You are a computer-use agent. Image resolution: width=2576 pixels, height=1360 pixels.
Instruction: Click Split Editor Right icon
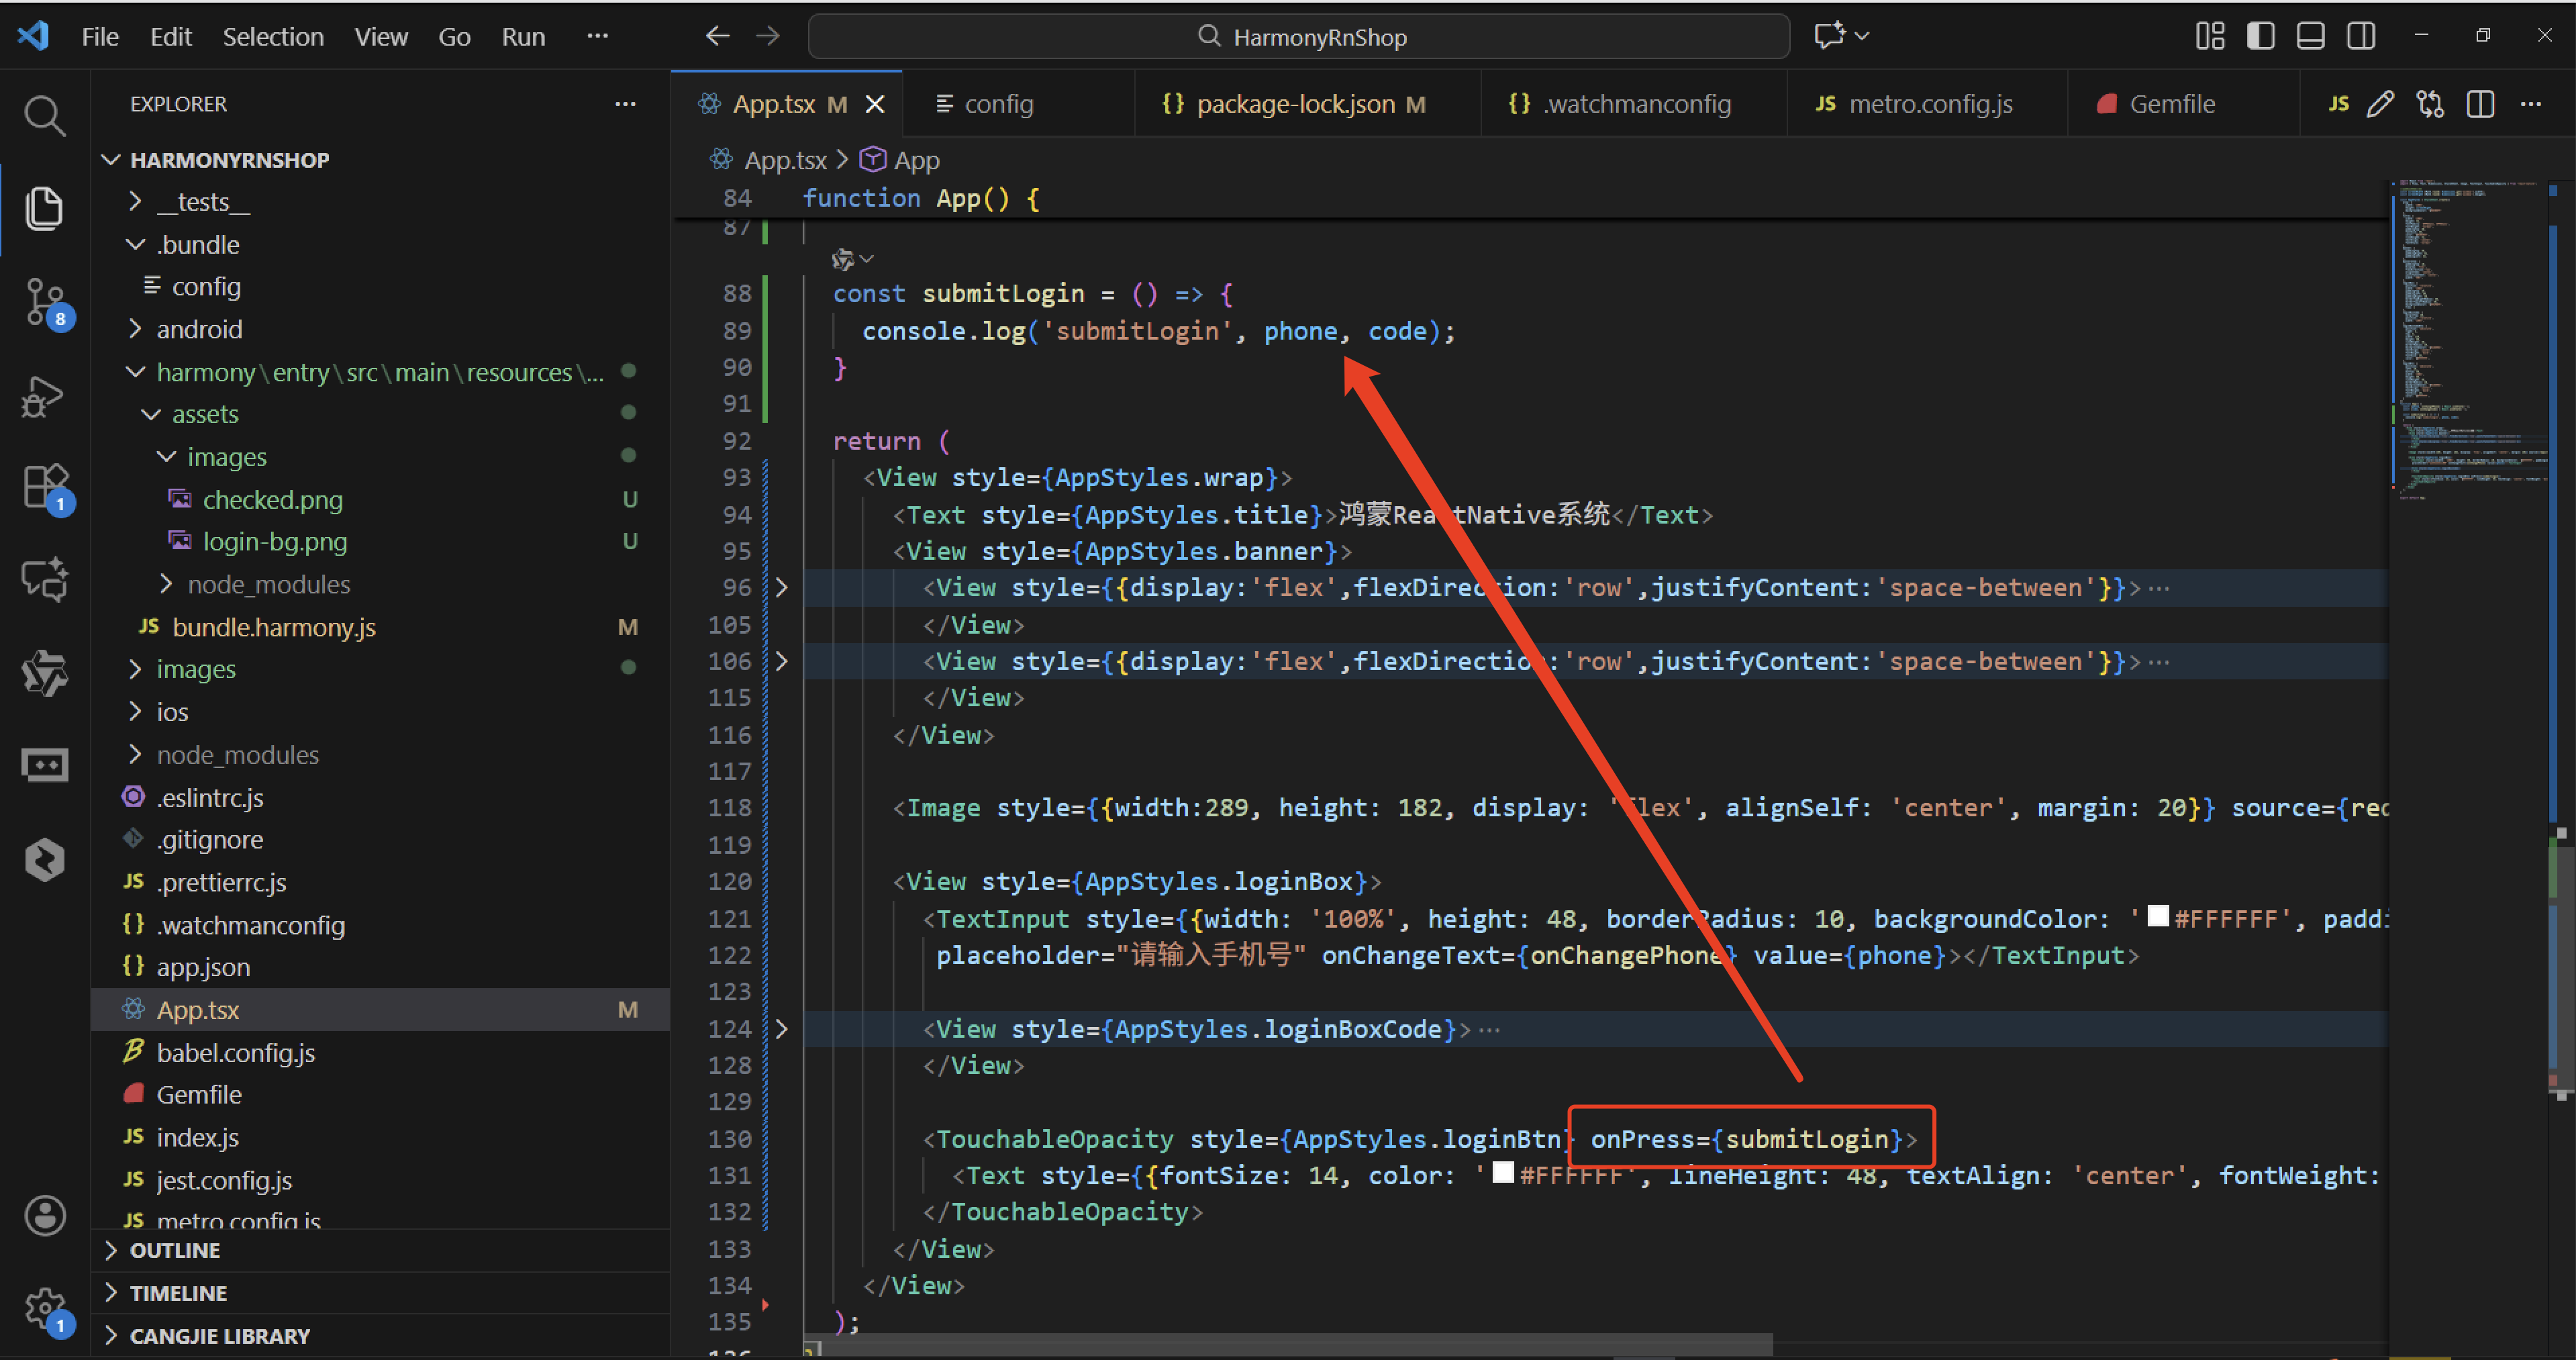2480,104
